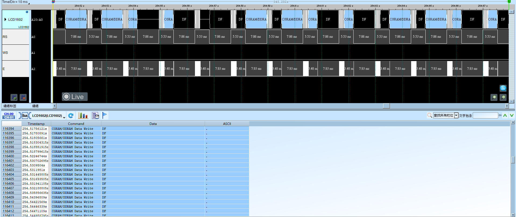Click the green A cursor marker
The height and width of the screenshot is (217, 516).
point(509,2)
